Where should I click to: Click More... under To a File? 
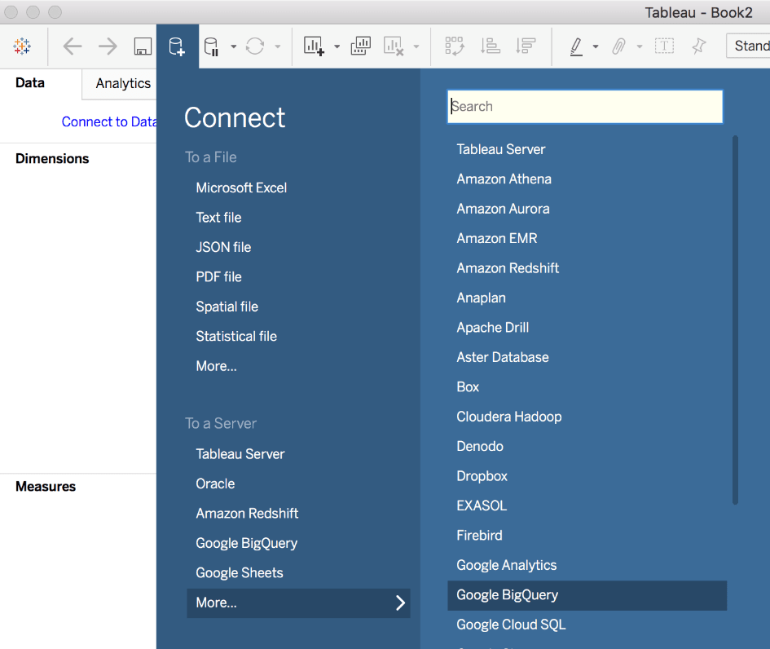pos(216,366)
